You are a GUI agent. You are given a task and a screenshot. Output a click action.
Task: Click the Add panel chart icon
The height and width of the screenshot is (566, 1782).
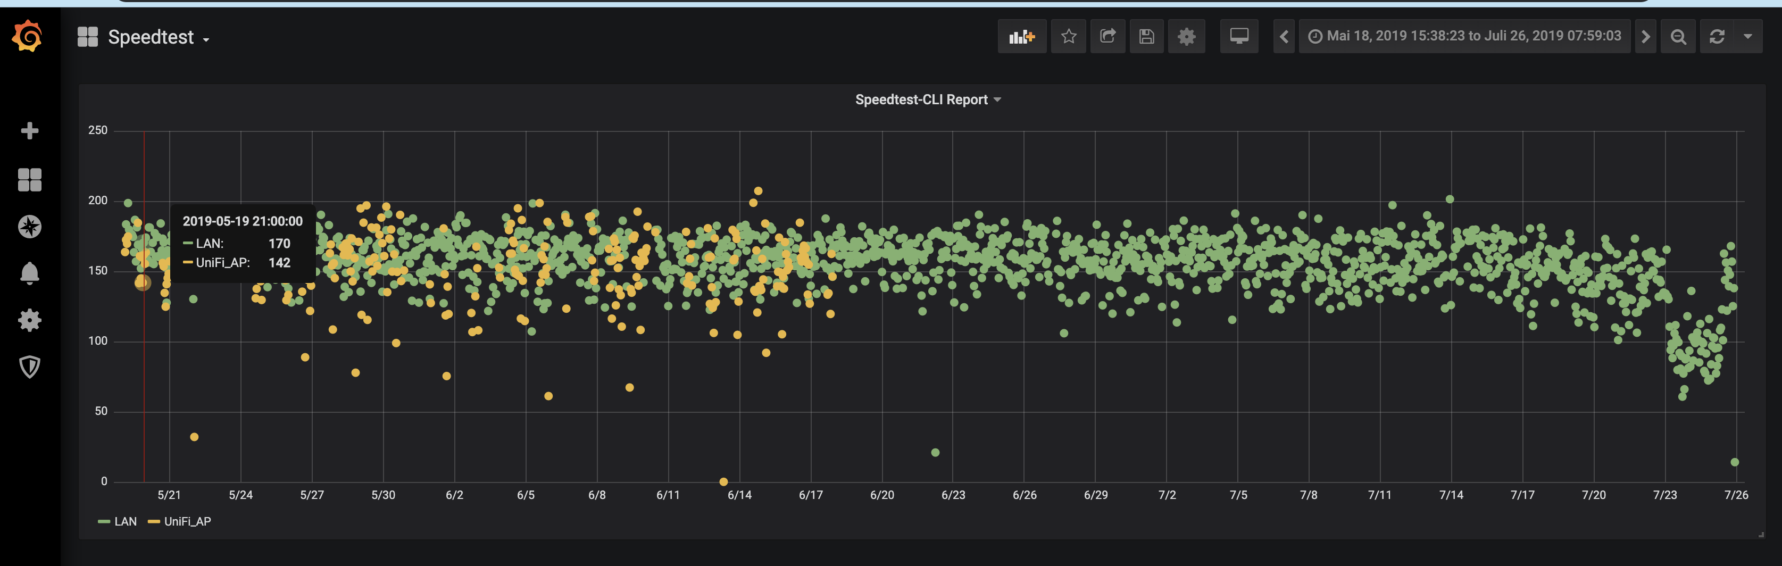click(1022, 37)
